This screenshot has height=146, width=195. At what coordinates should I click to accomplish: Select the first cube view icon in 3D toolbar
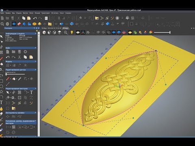pyautogui.click(x=44, y=32)
